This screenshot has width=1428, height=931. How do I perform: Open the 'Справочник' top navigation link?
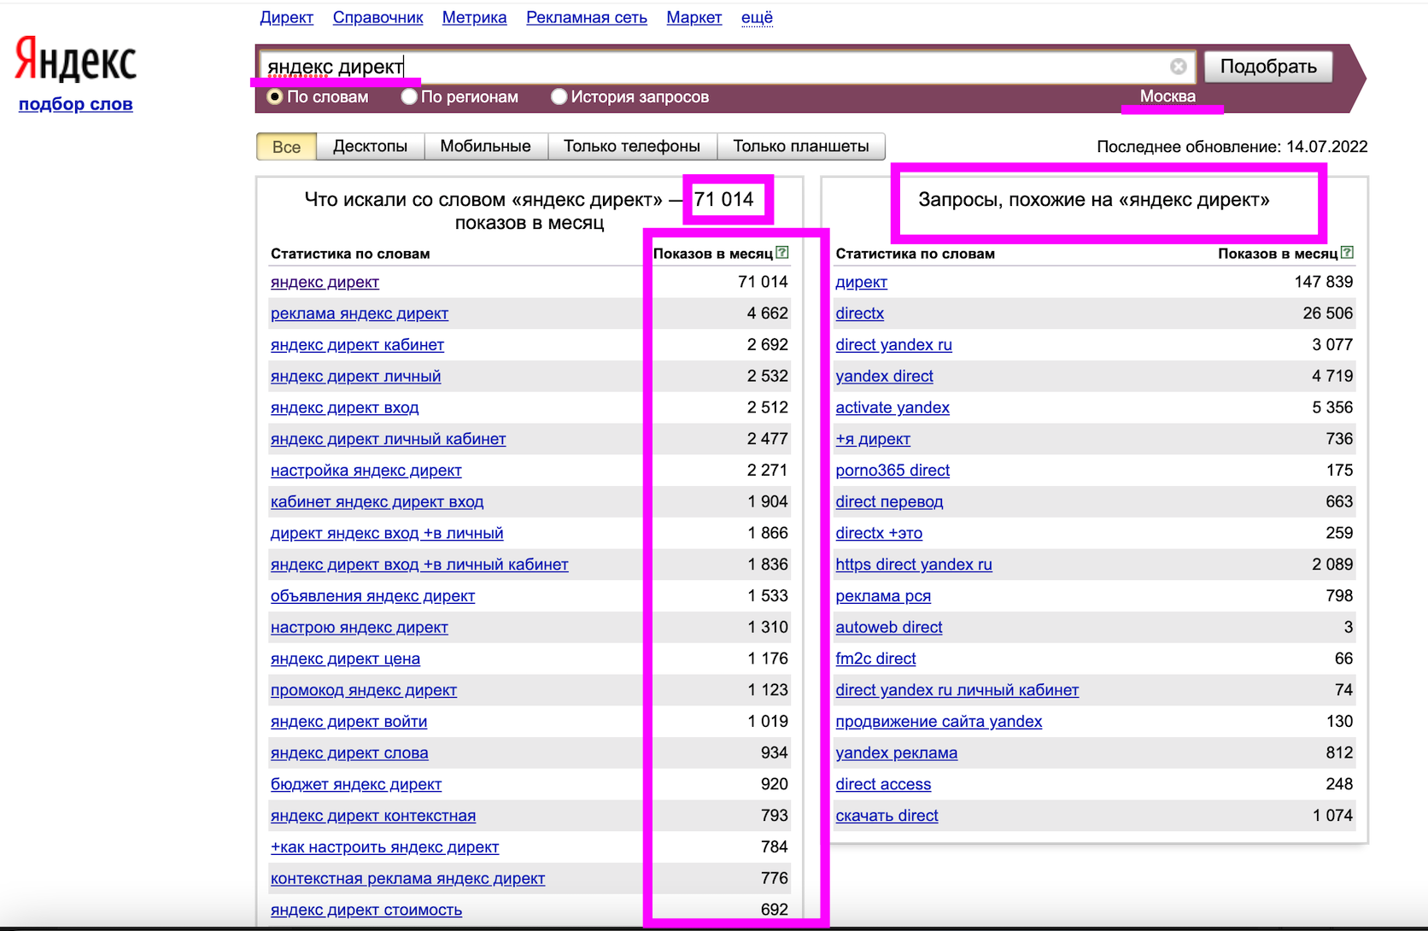[x=377, y=17]
